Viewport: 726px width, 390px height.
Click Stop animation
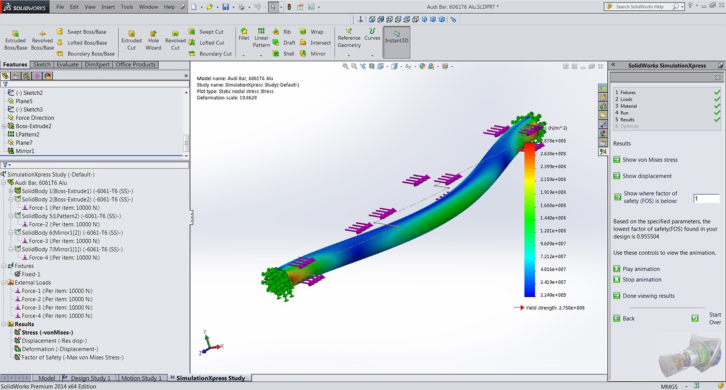637,279
